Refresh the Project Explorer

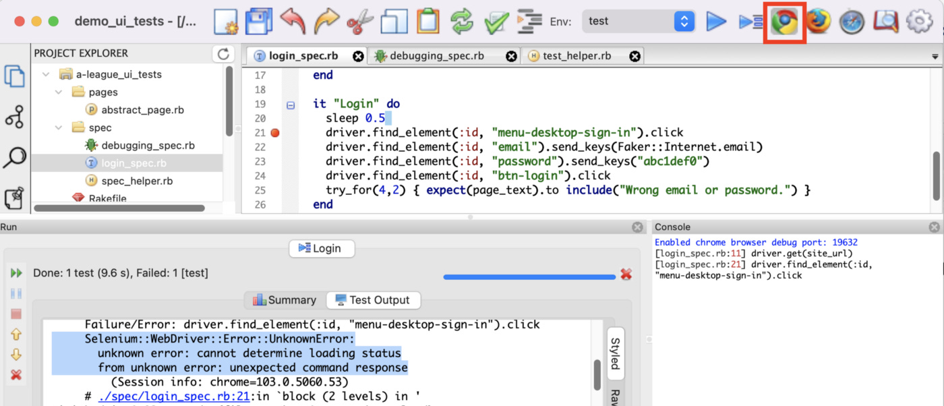[223, 53]
